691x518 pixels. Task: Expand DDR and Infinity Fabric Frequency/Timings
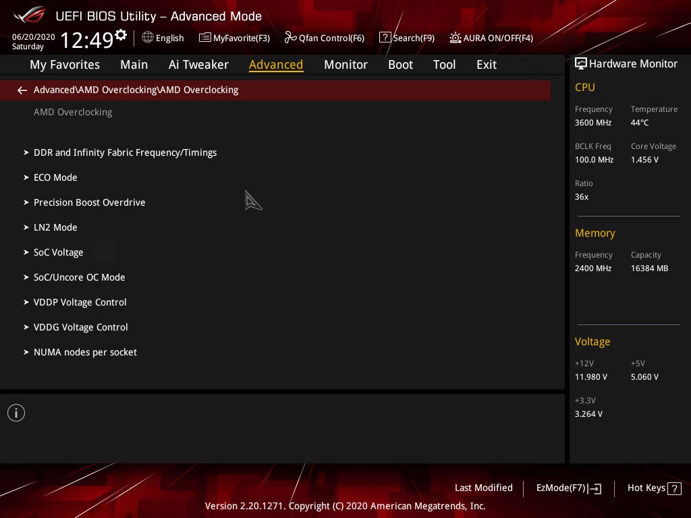pos(125,152)
